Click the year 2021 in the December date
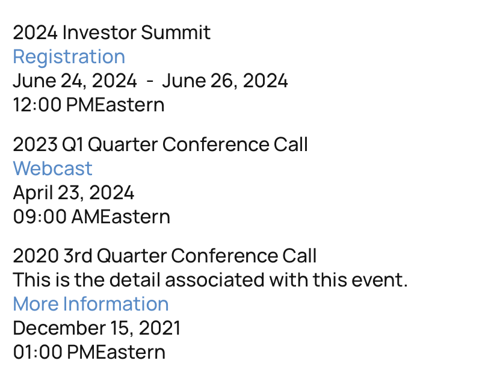This screenshot has height=384, width=500. click(160, 328)
